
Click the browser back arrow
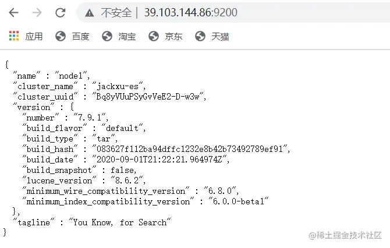click(x=14, y=12)
